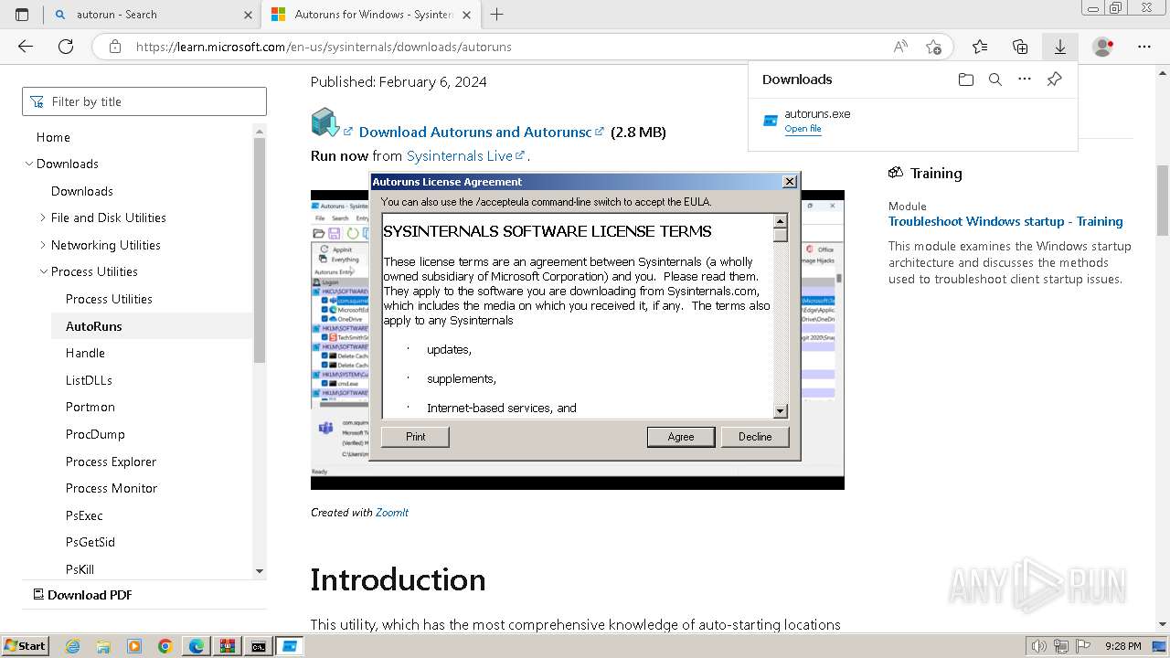Select Autoruns for Windows tab

370,15
